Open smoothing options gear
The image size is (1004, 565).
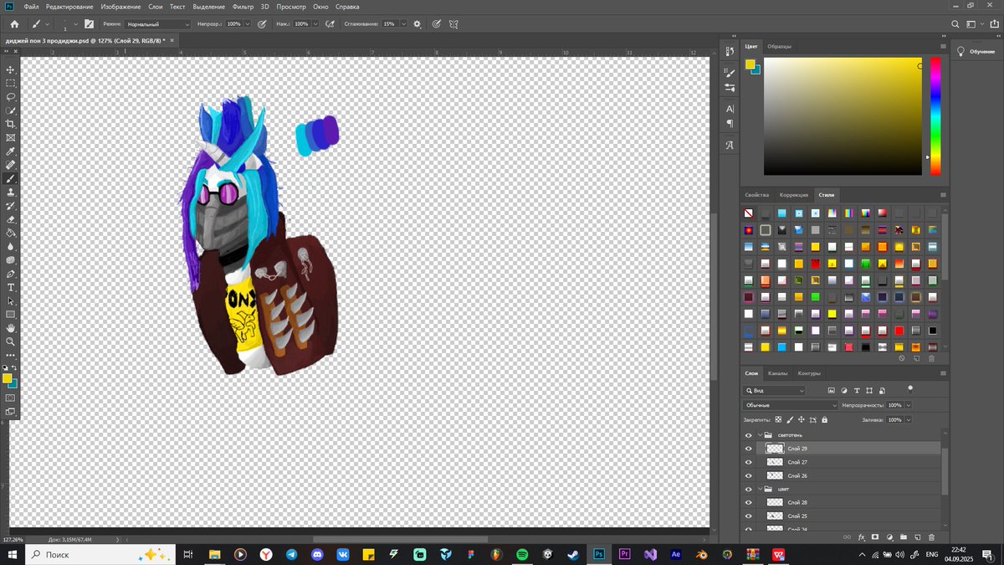click(417, 23)
